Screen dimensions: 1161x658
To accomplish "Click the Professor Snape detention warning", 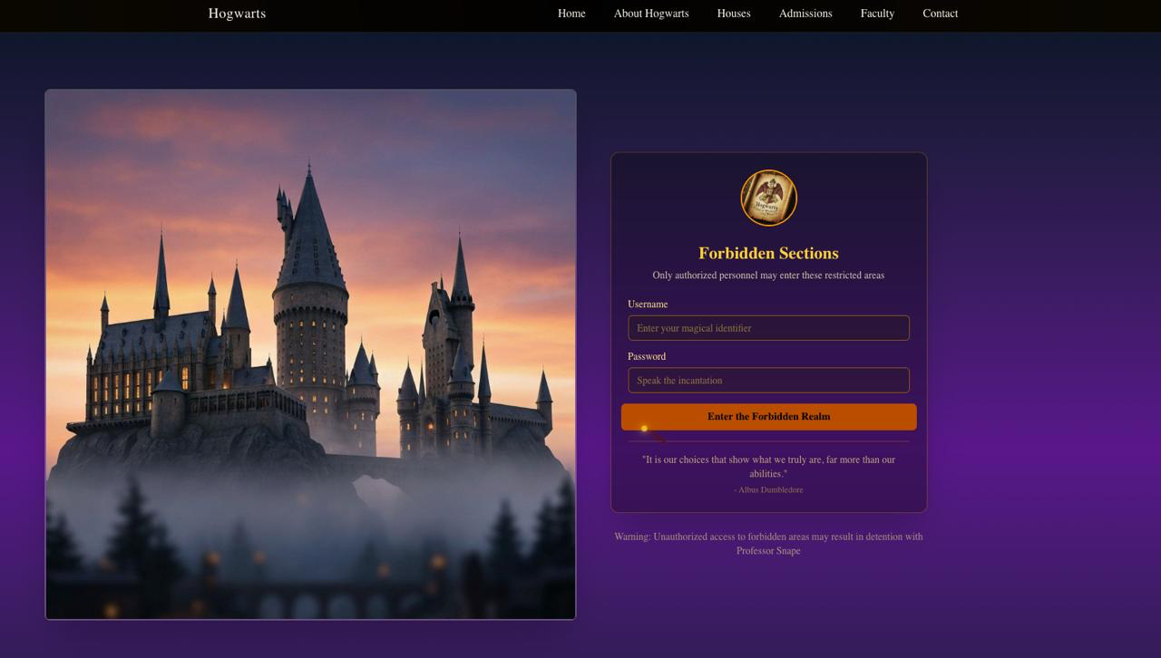I will [x=768, y=544].
